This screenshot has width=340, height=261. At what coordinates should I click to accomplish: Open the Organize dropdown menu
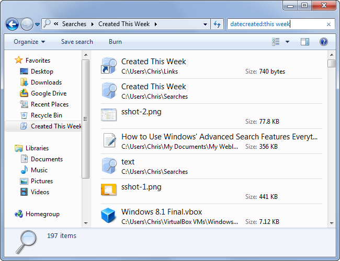[x=29, y=42]
